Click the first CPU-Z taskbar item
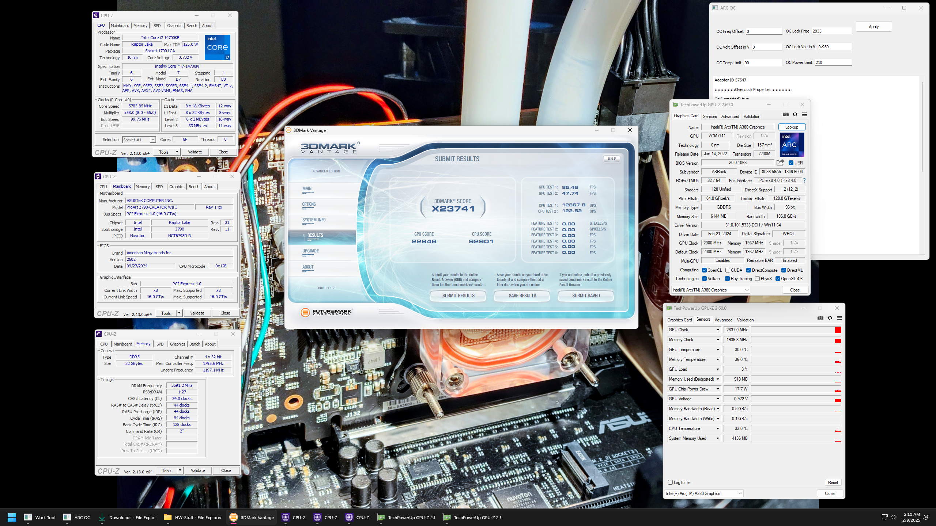The image size is (936, 526). coord(294,517)
